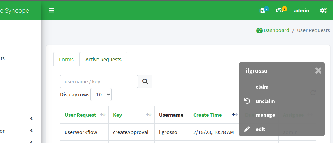Viewport: 333px width, 143px height.
Task: Toggle the hamburger sidebar menu
Action: coord(51,10)
